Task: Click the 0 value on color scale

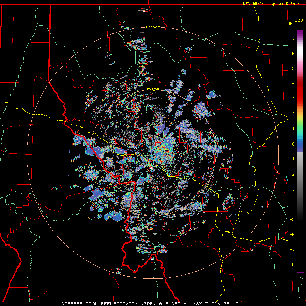Action: (293, 144)
